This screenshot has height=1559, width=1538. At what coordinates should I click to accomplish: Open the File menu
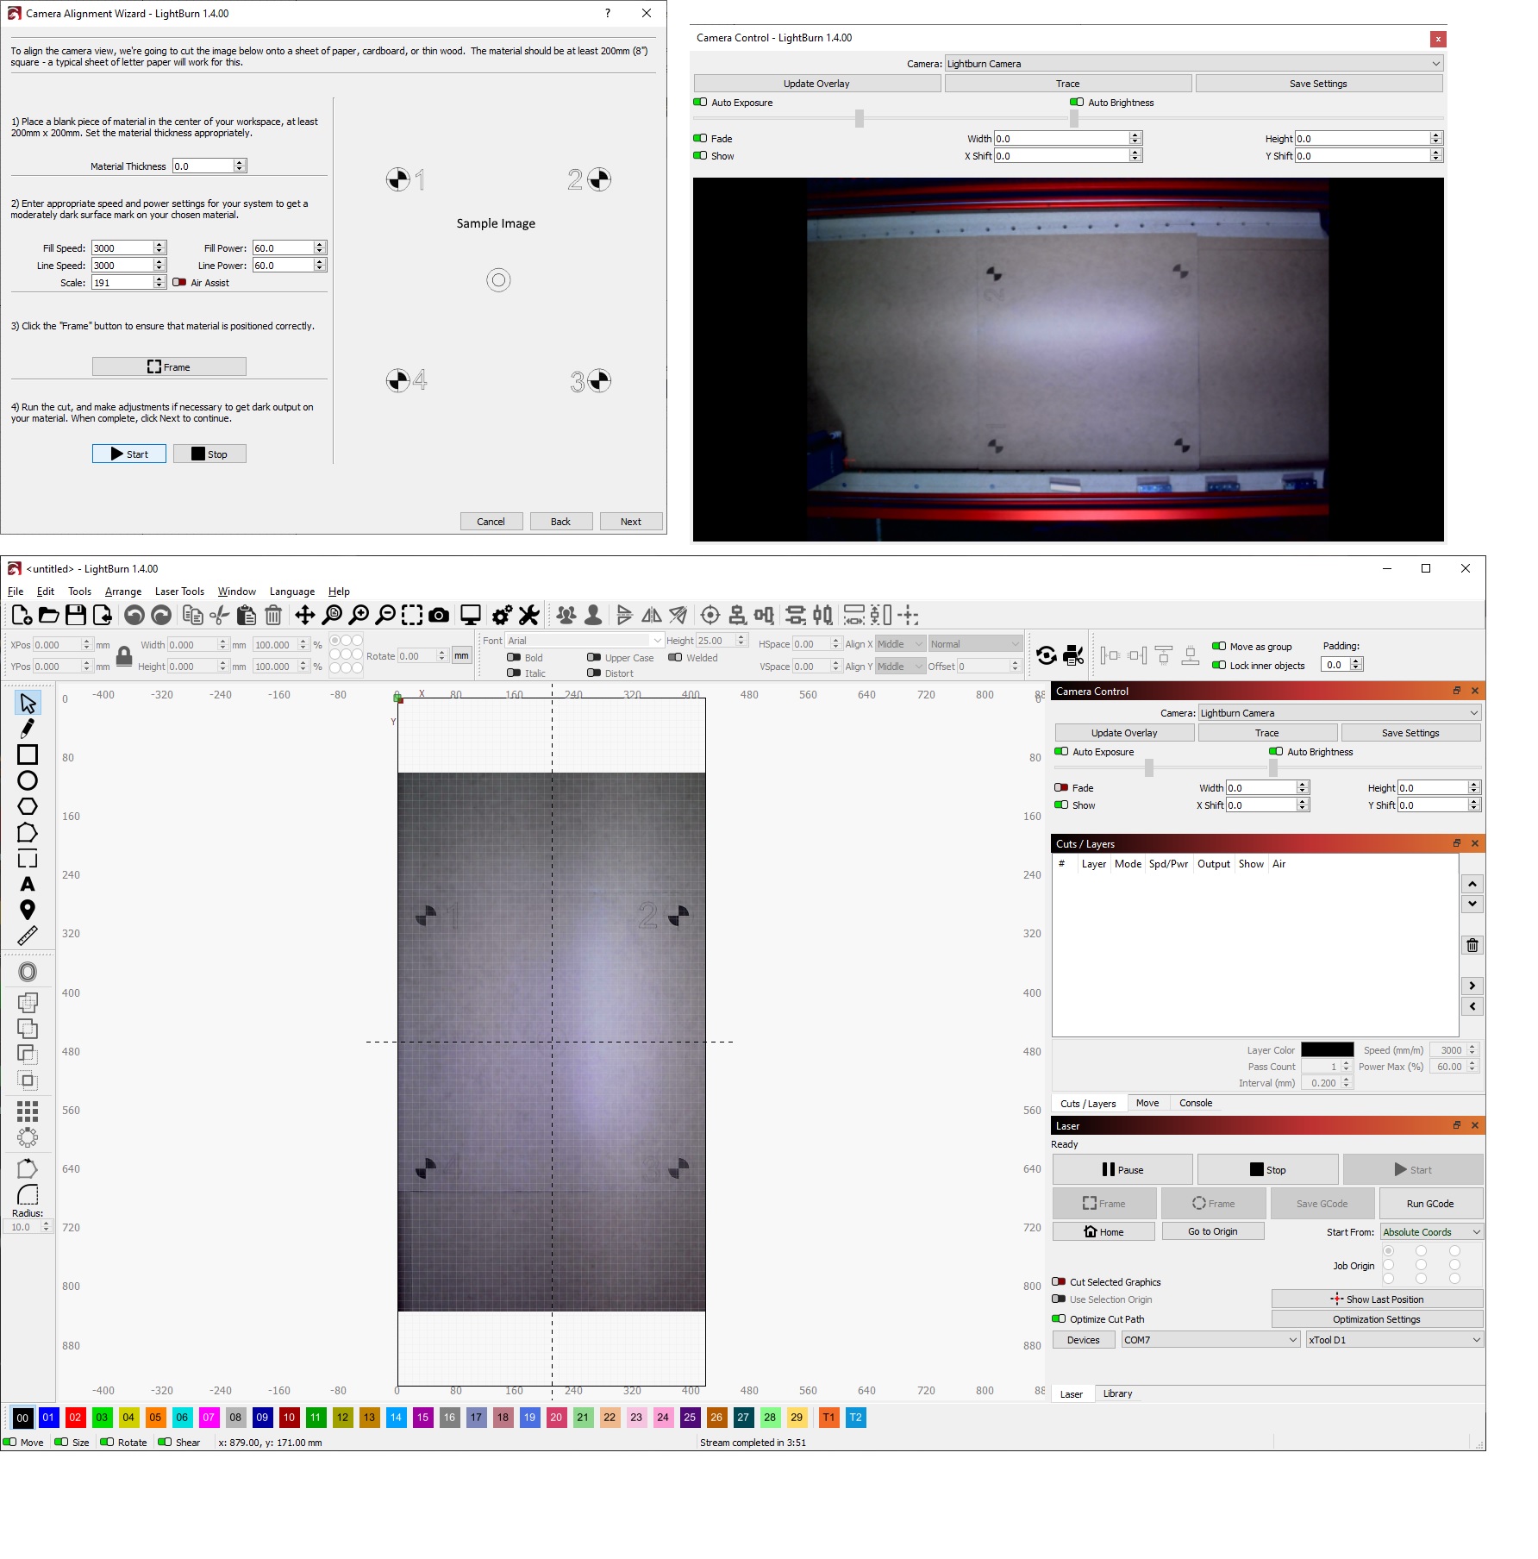(x=16, y=592)
